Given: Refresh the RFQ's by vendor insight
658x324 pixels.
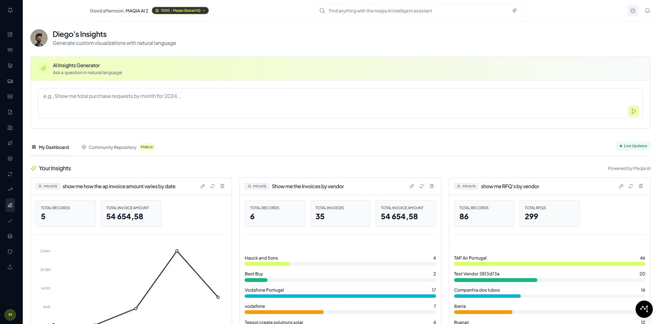Looking at the screenshot, I should (x=631, y=186).
